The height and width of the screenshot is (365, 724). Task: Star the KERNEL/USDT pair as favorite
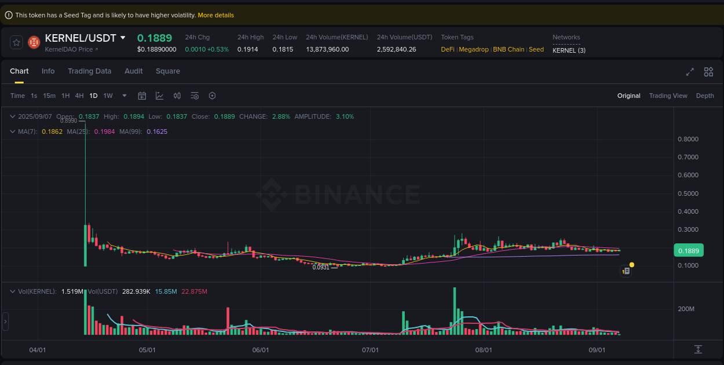pyautogui.click(x=16, y=42)
